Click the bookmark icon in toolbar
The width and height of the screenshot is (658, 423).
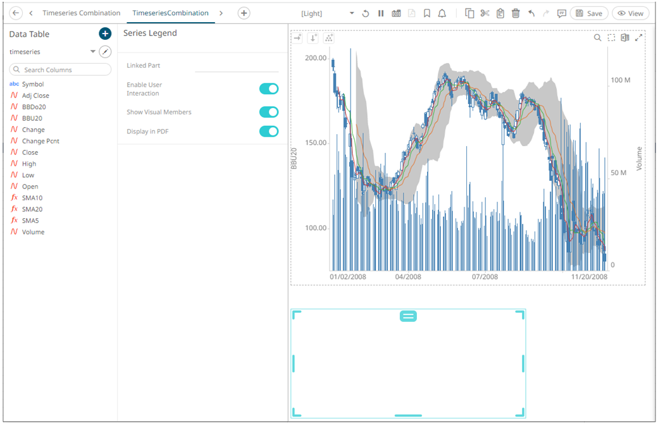click(427, 13)
